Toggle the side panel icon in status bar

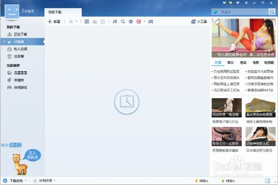pyautogui.click(x=267, y=181)
